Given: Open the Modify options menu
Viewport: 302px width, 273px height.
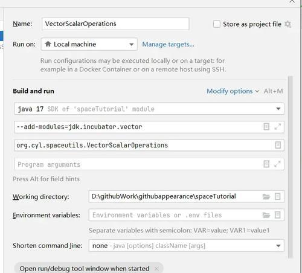Looking at the screenshot, I should 233,91.
